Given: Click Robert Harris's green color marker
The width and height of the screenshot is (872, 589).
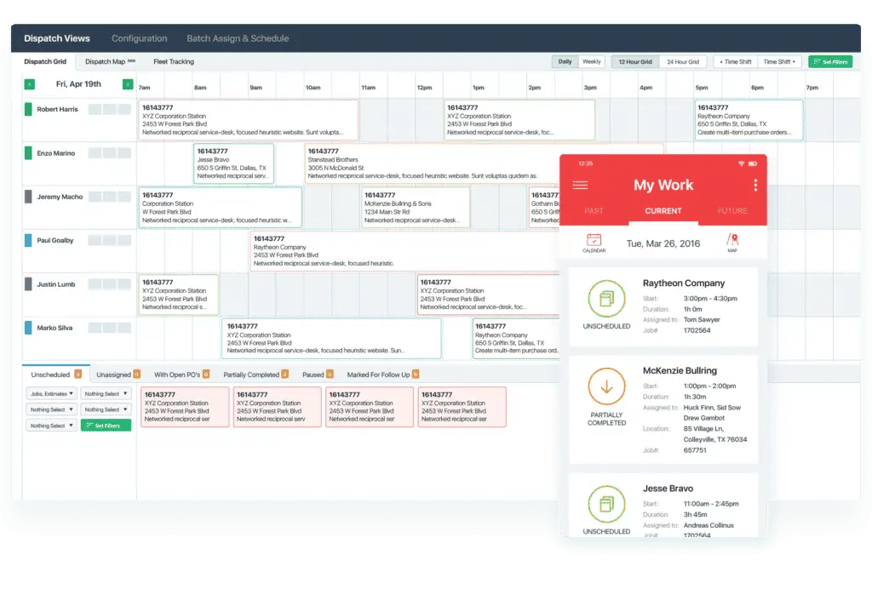Looking at the screenshot, I should [x=28, y=109].
